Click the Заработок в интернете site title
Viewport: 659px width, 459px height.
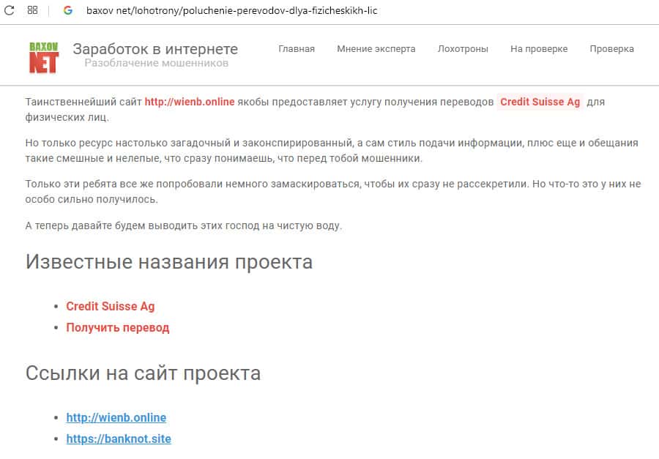[x=155, y=49]
